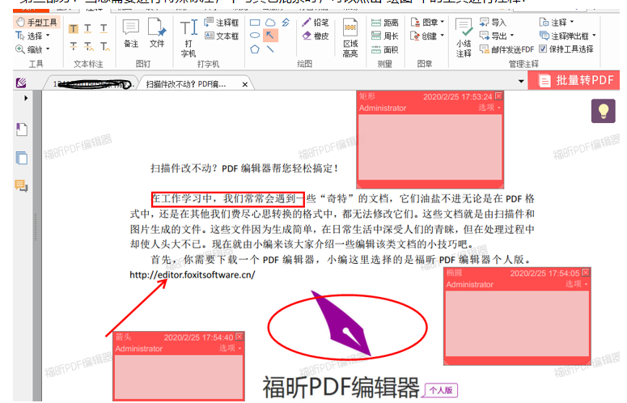Image resolution: width=627 pixels, height=403 pixels.
Task: Click inside the 箭头 note text area
Action: coord(179,376)
